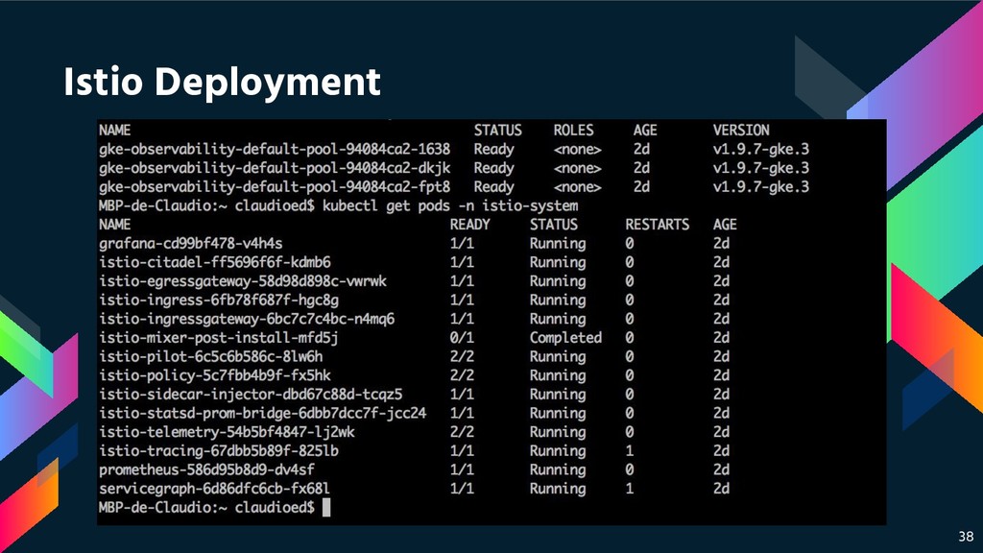983x553 pixels.
Task: Select pod istio-statsd-prom-bridge-6dbb7dcc7f-jcc24
Action: (263, 413)
